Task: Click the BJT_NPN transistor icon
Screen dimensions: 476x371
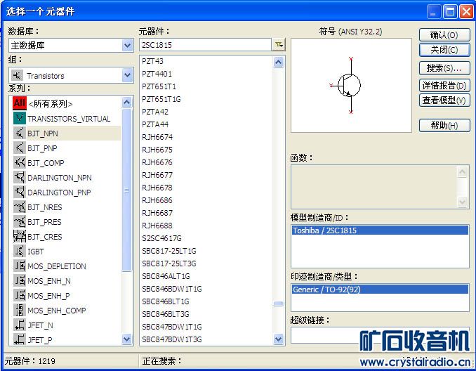Action: coord(20,133)
